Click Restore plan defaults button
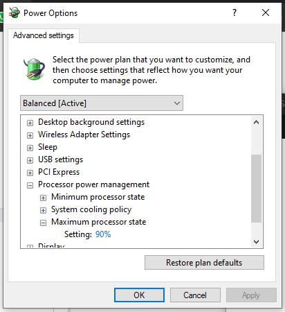285x312 pixels. [x=204, y=263]
